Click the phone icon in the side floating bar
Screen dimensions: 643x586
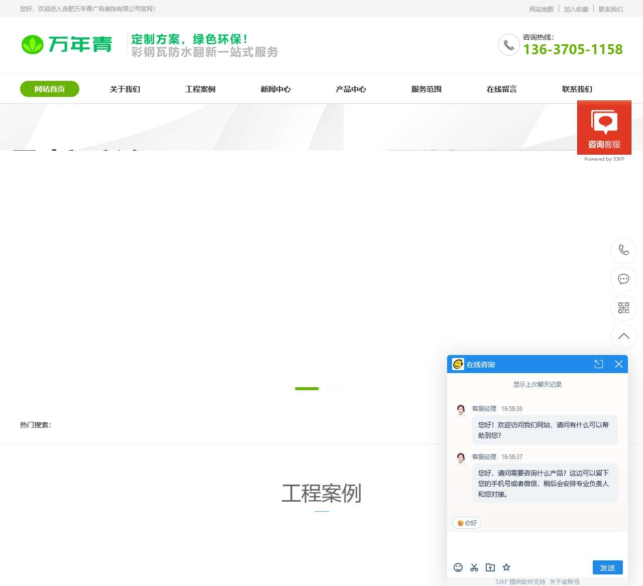[x=623, y=250]
